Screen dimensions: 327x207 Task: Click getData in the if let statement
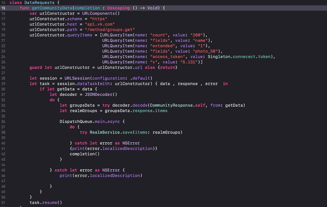[x=66, y=89]
